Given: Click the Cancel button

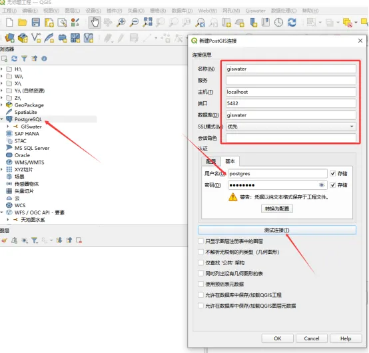Looking at the screenshot, I should [312, 338].
